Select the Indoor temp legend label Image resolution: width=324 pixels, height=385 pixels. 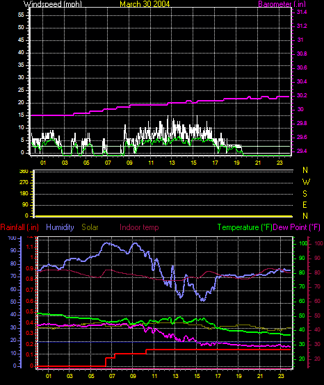tap(139, 227)
